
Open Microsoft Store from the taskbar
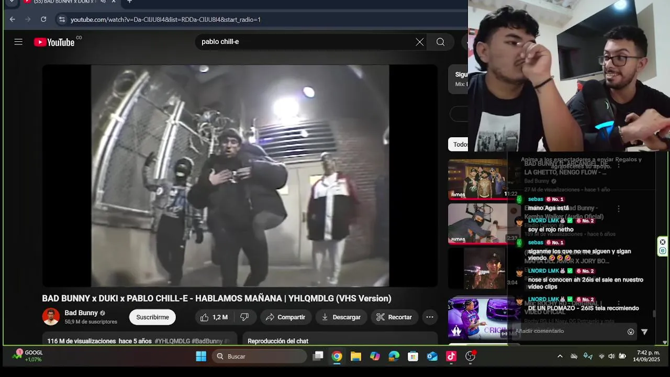tap(413, 357)
